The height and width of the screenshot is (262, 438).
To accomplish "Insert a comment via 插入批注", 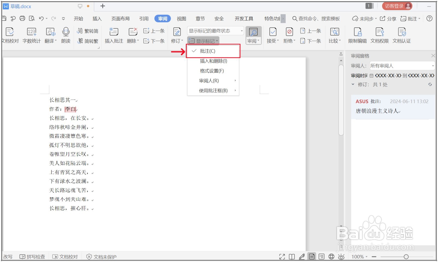I will [114, 35].
